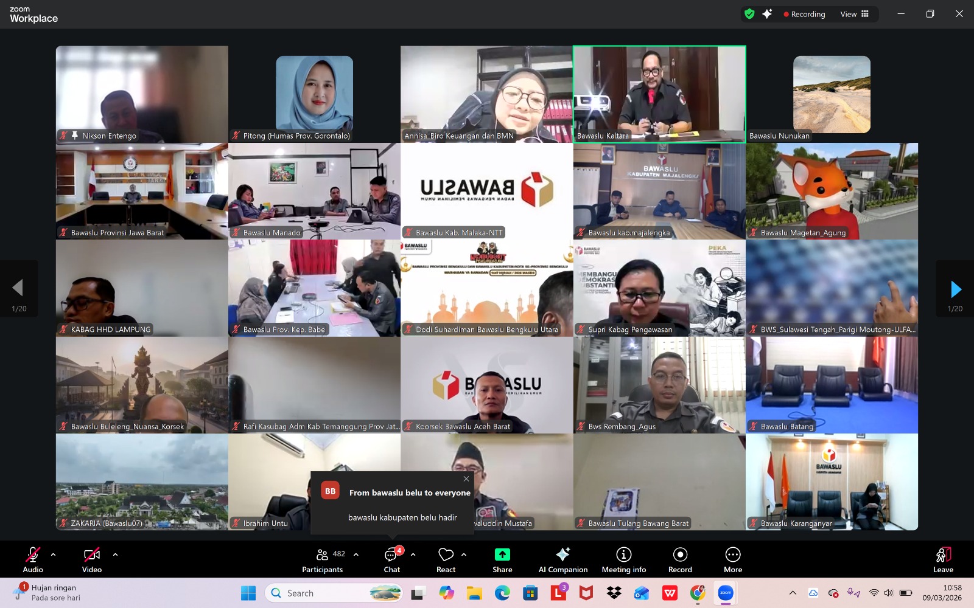Open Task View from the taskbar
Image resolution: width=974 pixels, height=608 pixels.
[x=418, y=593]
